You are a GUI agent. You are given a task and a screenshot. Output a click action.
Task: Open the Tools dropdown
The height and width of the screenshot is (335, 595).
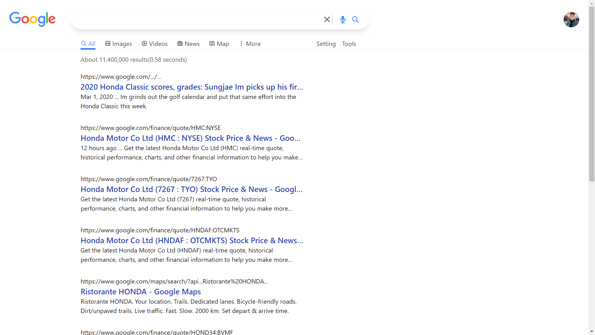click(x=349, y=44)
